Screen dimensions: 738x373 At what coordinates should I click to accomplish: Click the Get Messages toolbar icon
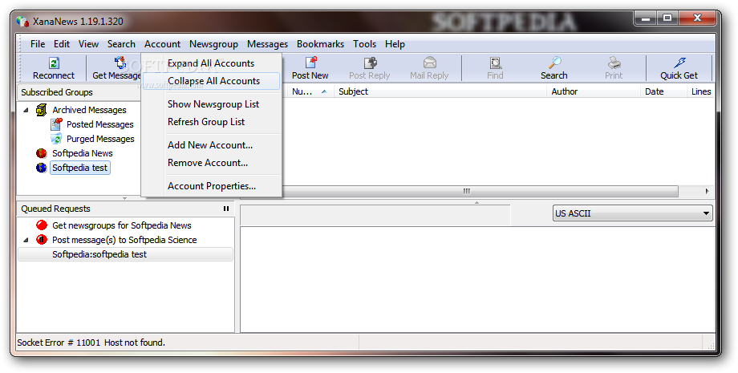coord(120,63)
